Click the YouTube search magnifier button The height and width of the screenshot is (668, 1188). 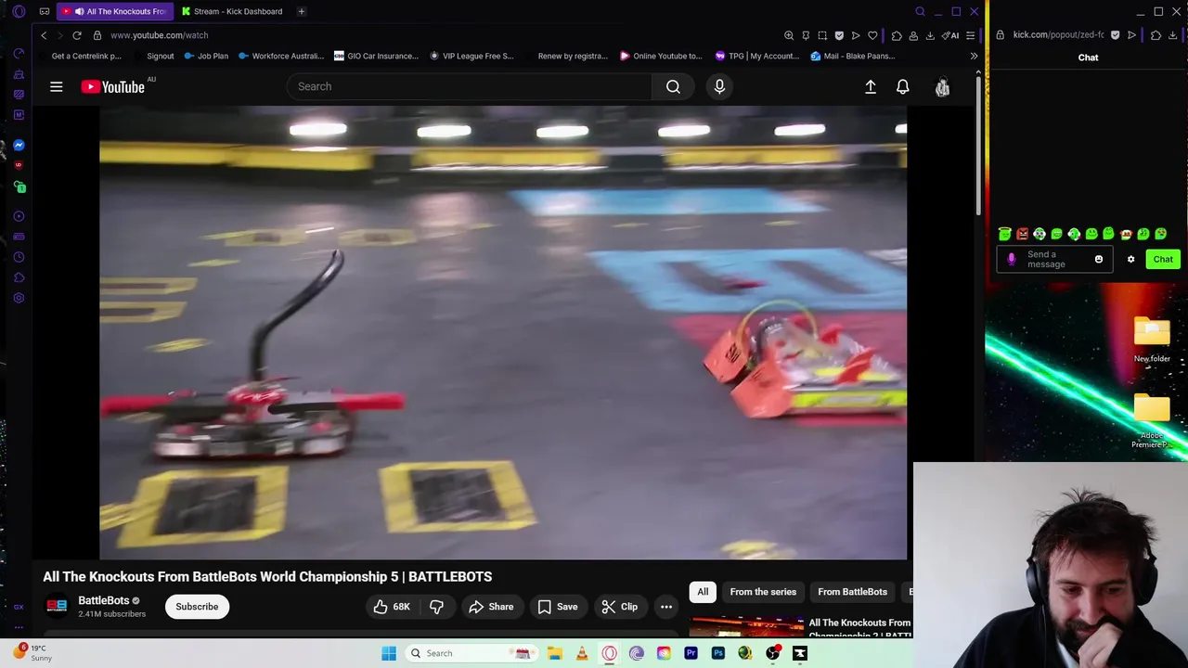pyautogui.click(x=673, y=86)
